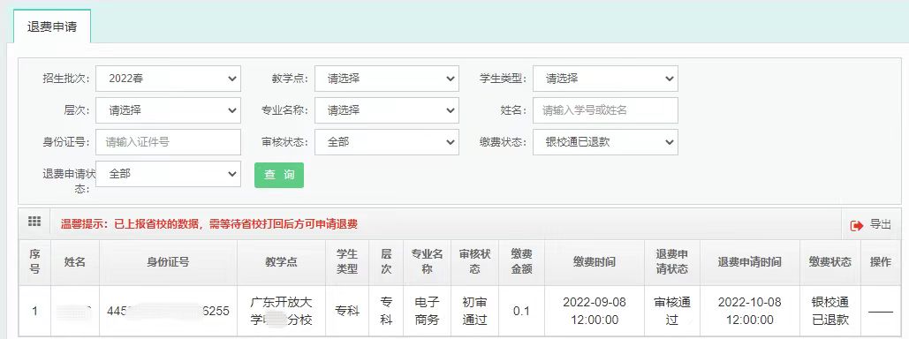
Task: Click the 缴费时间 column header
Action: 595,262
